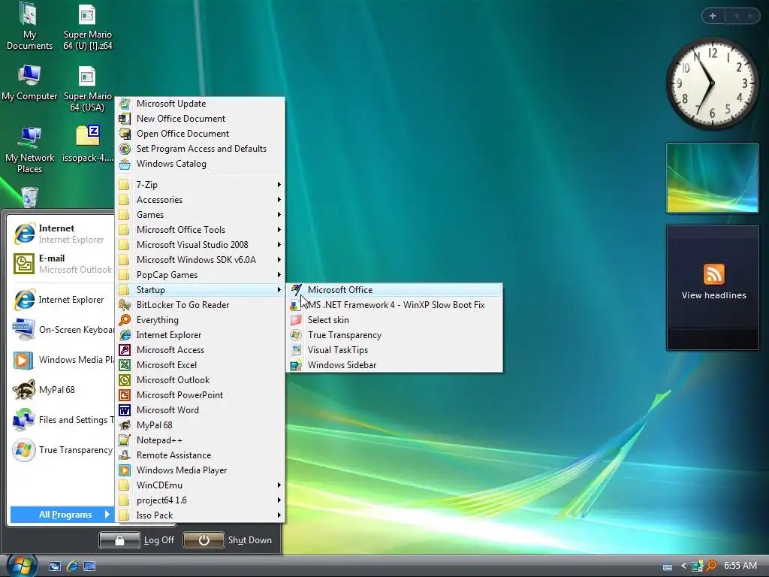
Task: Click the sidebar add gadget plus button
Action: pos(713,16)
